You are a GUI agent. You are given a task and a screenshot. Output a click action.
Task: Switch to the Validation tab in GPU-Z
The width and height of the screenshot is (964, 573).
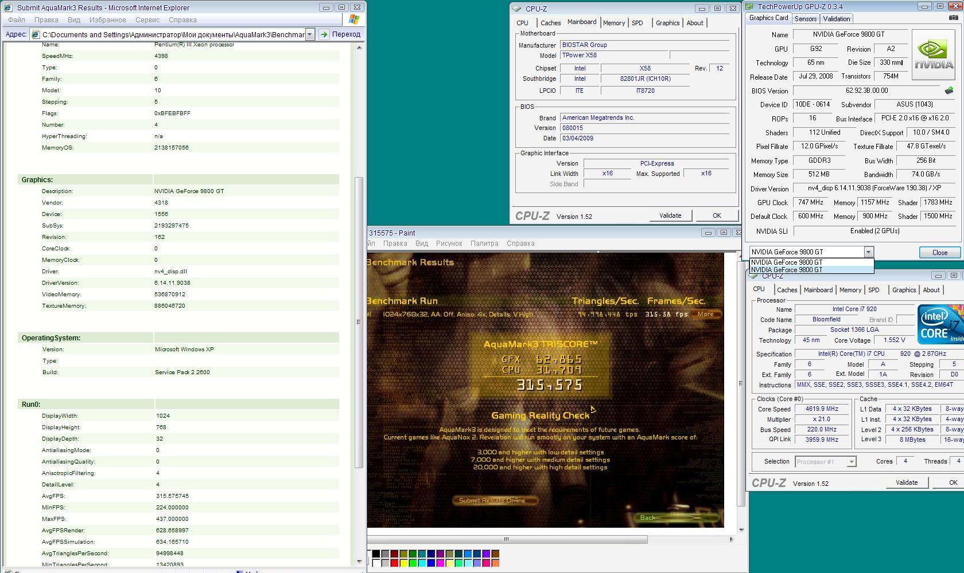pos(836,19)
